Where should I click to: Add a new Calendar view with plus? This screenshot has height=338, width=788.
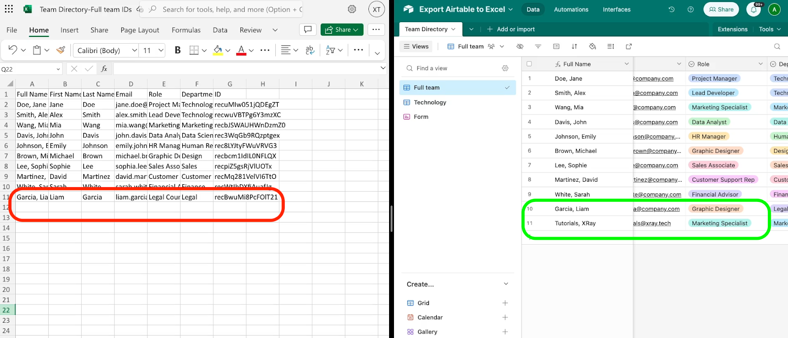pyautogui.click(x=505, y=317)
